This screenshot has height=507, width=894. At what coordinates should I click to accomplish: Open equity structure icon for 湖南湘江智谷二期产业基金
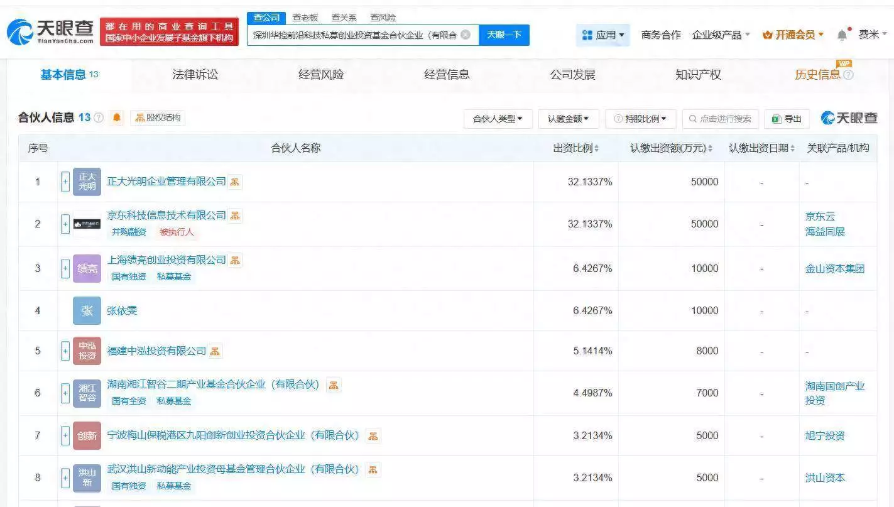click(334, 384)
